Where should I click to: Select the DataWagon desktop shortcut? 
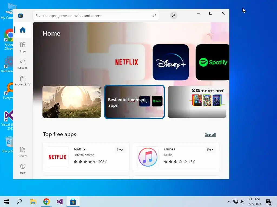point(7,64)
